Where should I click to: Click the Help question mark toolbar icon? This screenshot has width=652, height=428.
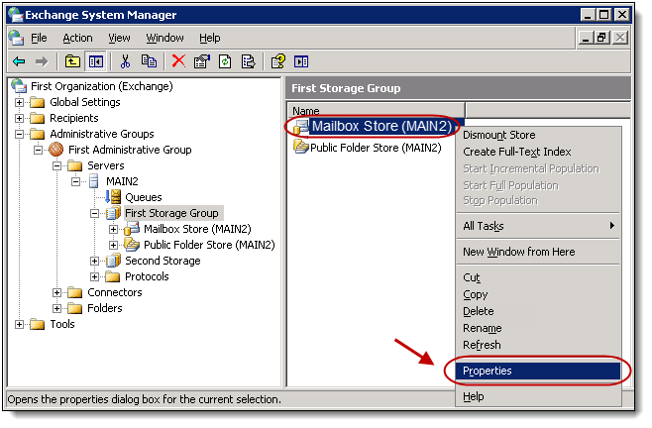(277, 61)
